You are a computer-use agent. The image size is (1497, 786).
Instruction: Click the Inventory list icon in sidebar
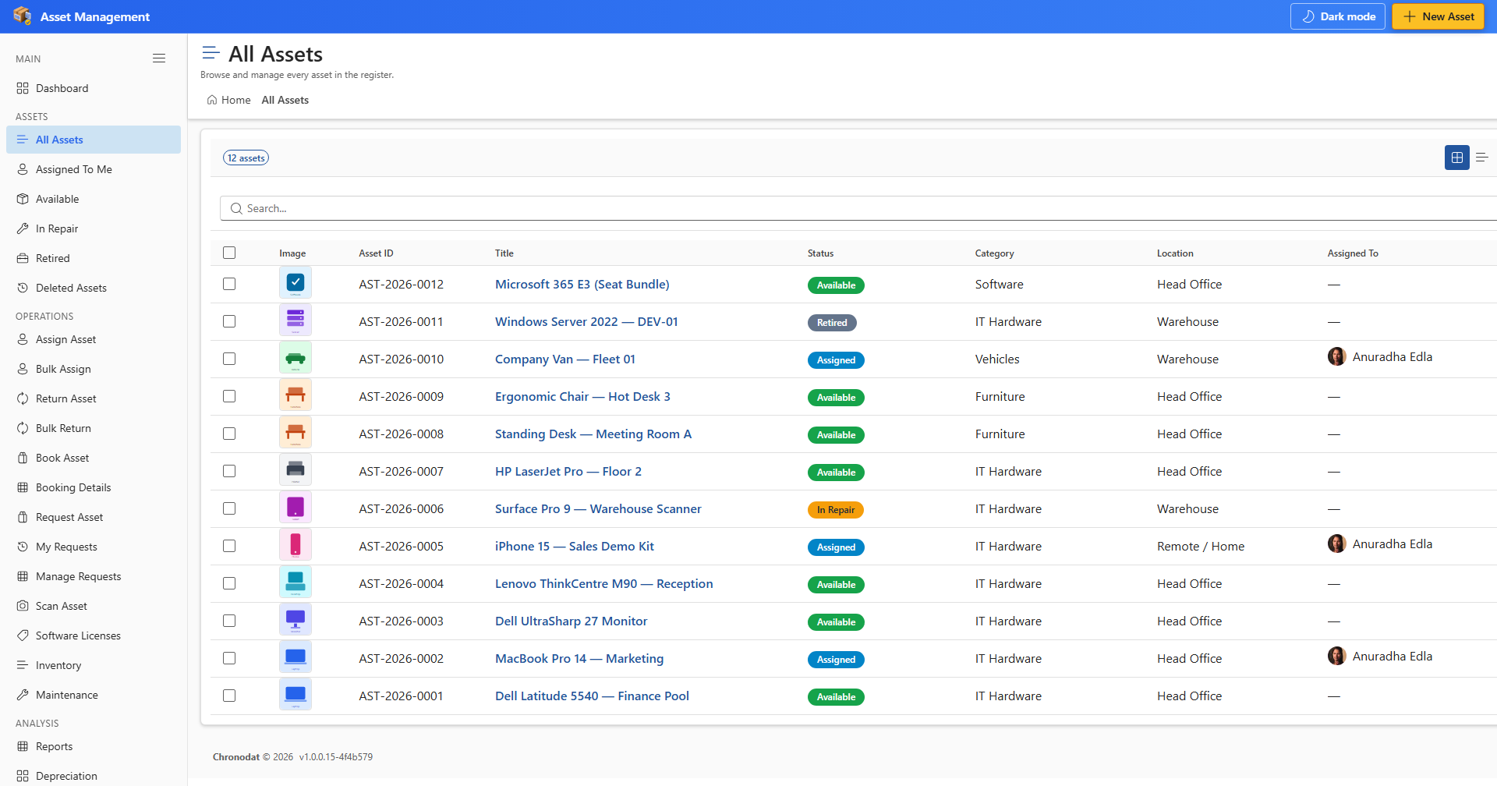click(23, 665)
